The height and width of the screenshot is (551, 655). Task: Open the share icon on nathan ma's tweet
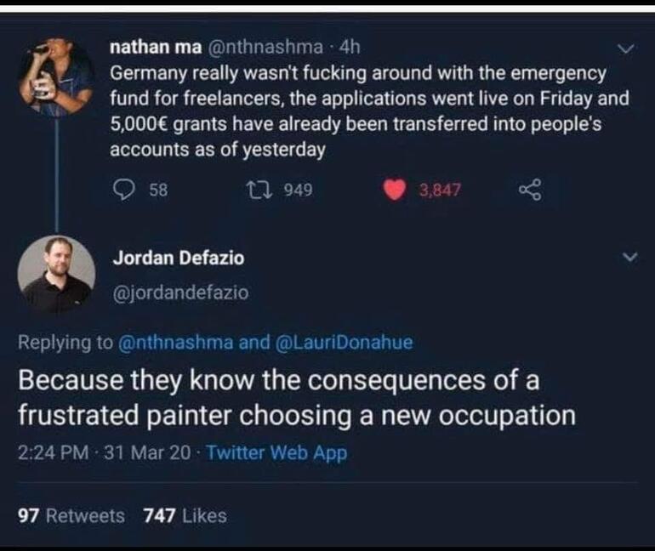tap(530, 190)
